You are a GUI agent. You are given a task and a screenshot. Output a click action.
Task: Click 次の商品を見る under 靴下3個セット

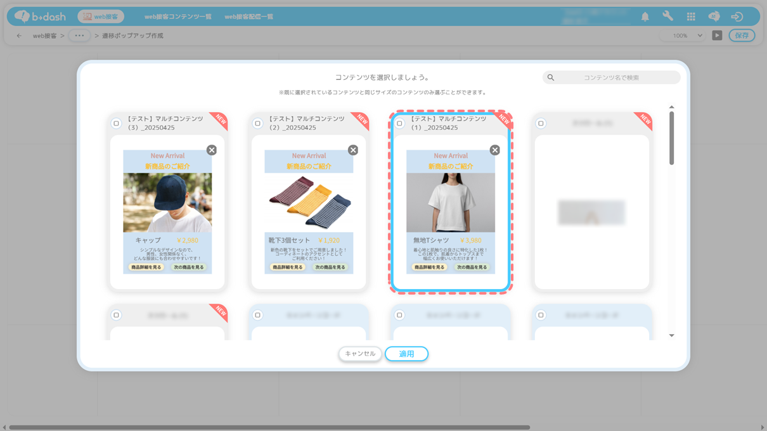point(330,267)
